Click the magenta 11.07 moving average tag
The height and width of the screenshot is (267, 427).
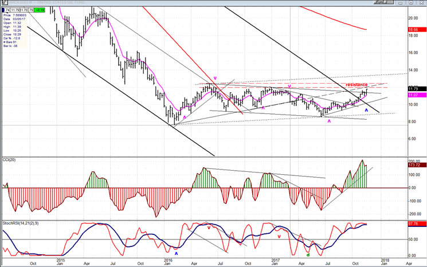(x=416, y=95)
